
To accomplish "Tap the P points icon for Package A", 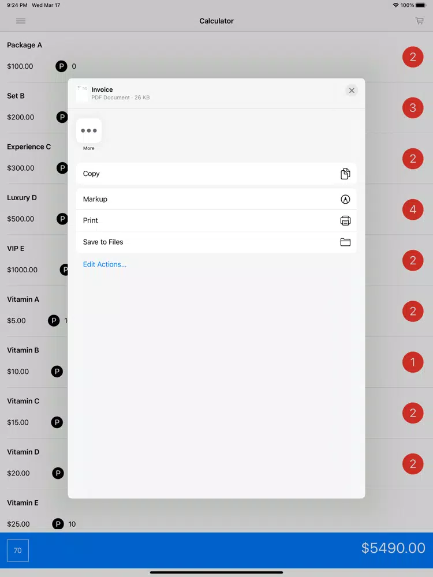I will (x=62, y=66).
